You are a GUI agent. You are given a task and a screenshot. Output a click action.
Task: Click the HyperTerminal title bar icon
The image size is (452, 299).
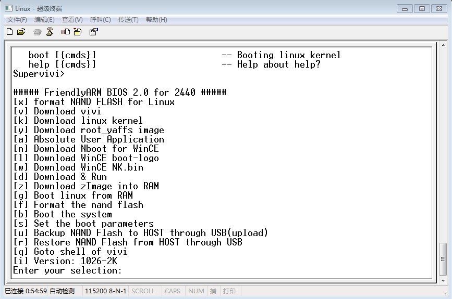[x=8, y=8]
